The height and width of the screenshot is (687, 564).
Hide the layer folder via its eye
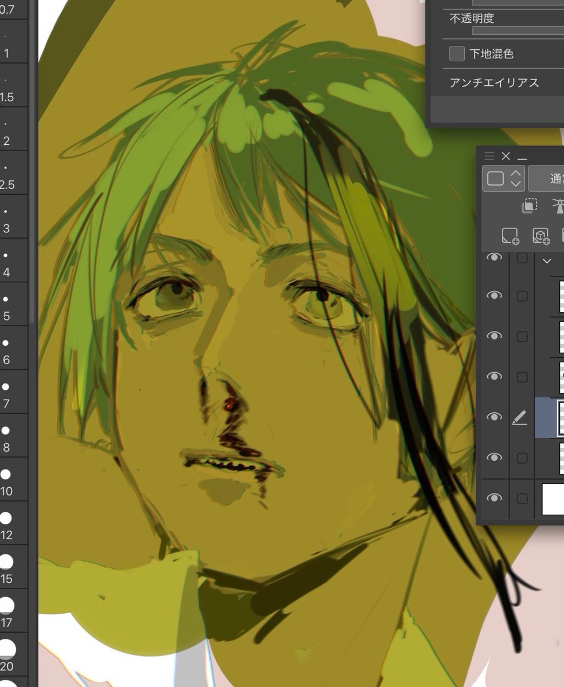494,259
